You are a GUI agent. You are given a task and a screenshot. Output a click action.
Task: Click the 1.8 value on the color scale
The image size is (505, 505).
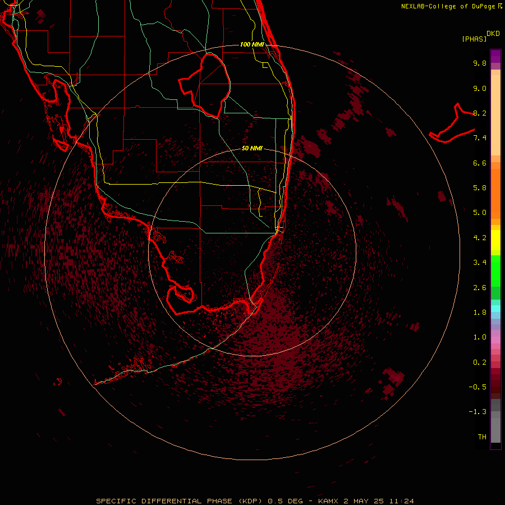(x=480, y=313)
